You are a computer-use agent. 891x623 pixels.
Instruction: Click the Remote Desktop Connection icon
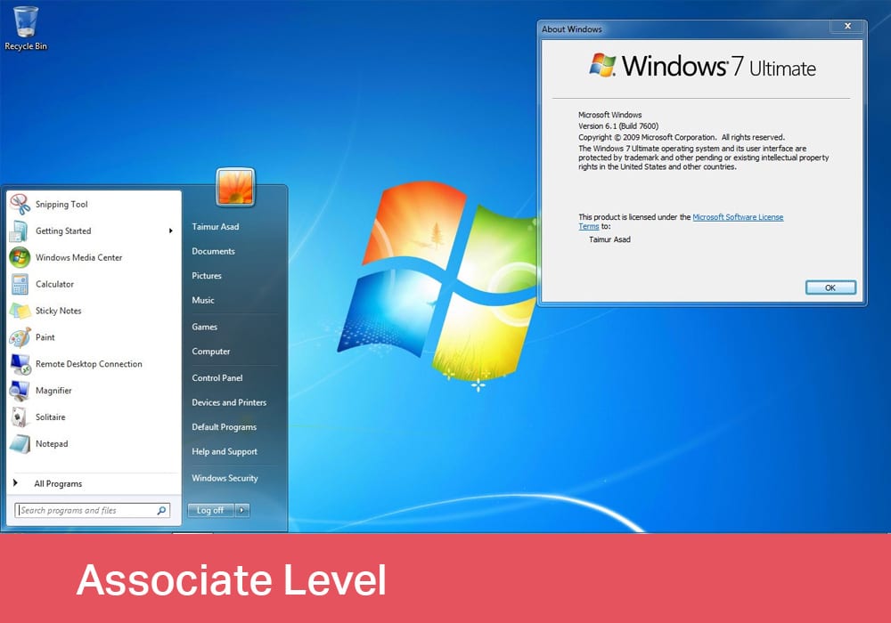tap(20, 364)
